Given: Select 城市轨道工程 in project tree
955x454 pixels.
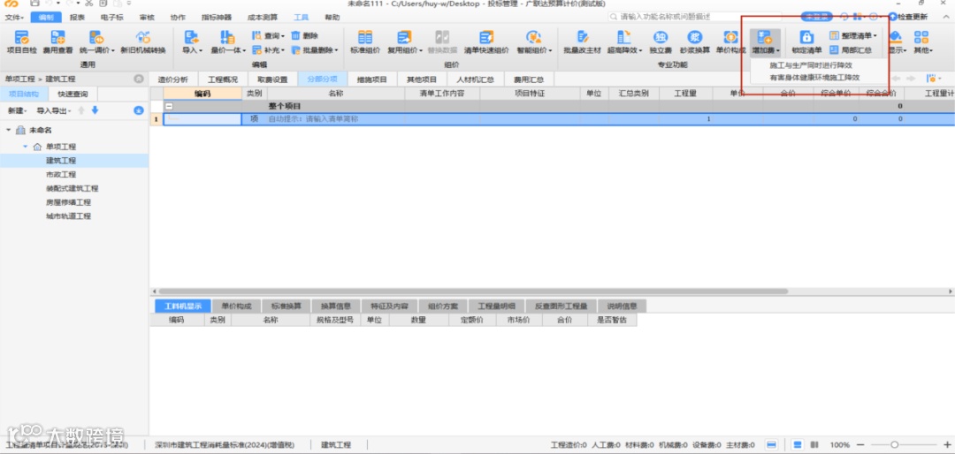Looking at the screenshot, I should [68, 216].
